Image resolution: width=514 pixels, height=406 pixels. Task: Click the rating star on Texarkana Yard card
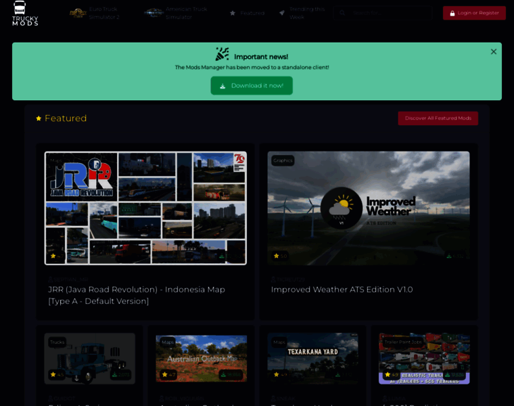(276, 374)
